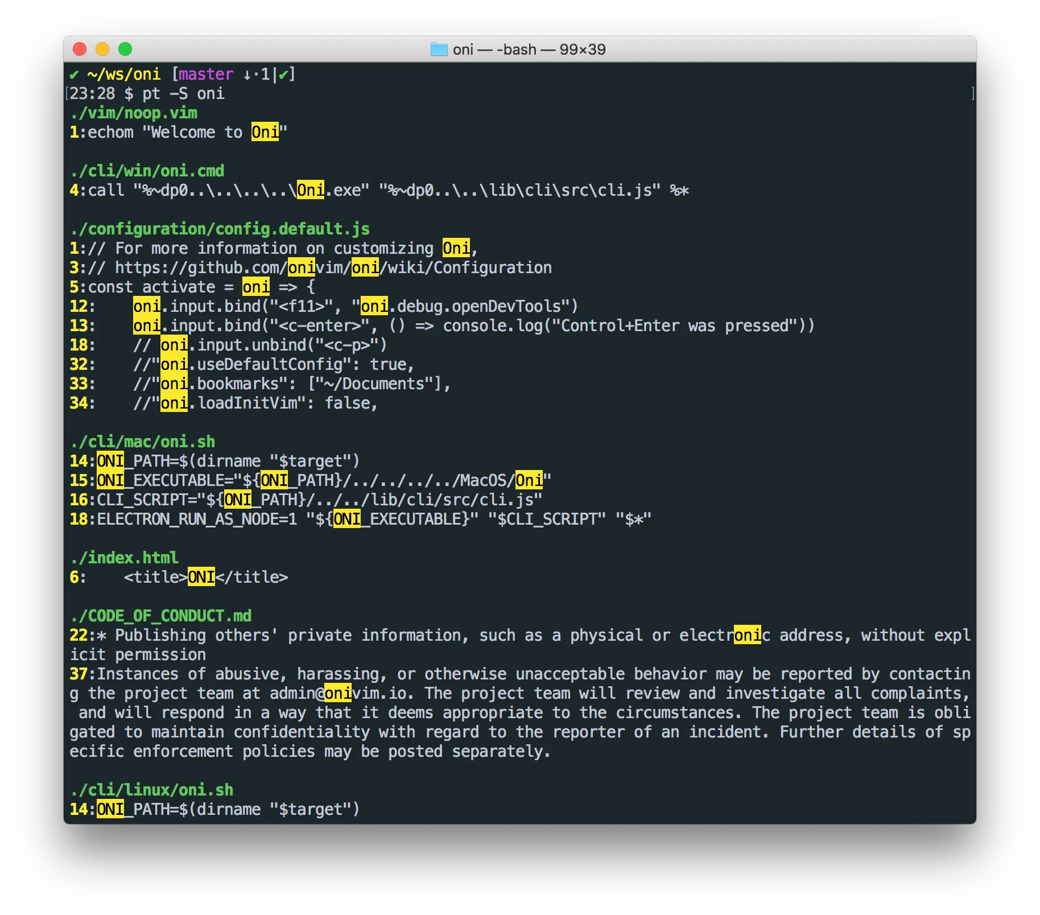Click the 'master' branch name in prompt
This screenshot has width=1040, height=915.
pos(206,75)
